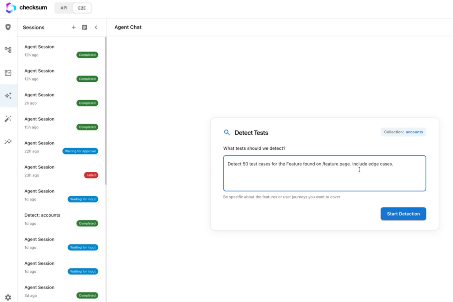Viewport: 453px width, 302px height.
Task: Open session Waiting for approval
Action: [x=61, y=147]
